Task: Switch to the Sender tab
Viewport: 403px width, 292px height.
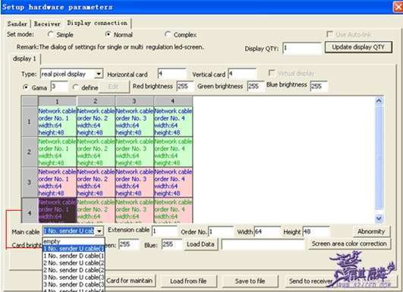Action: point(17,24)
